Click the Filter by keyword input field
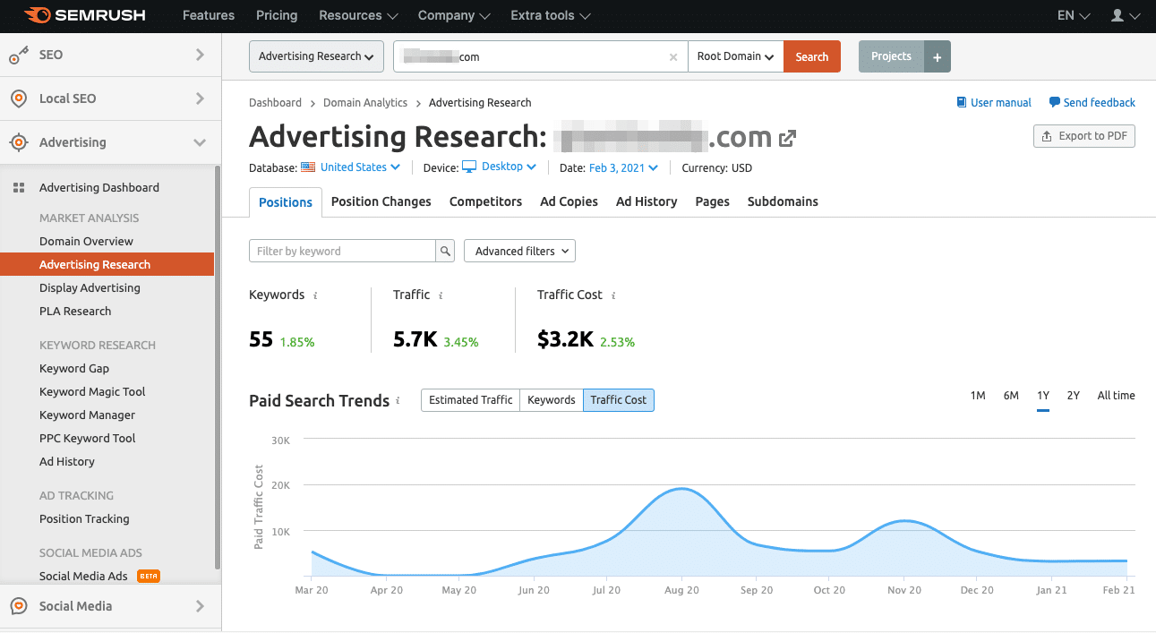The width and height of the screenshot is (1156, 633). pos(343,252)
